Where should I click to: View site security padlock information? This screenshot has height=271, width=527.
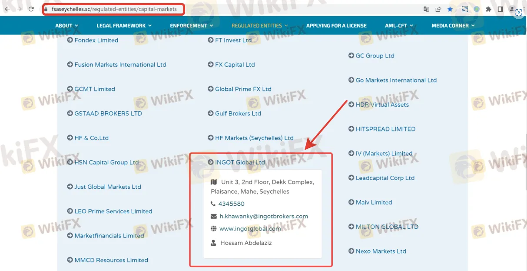coord(46,9)
